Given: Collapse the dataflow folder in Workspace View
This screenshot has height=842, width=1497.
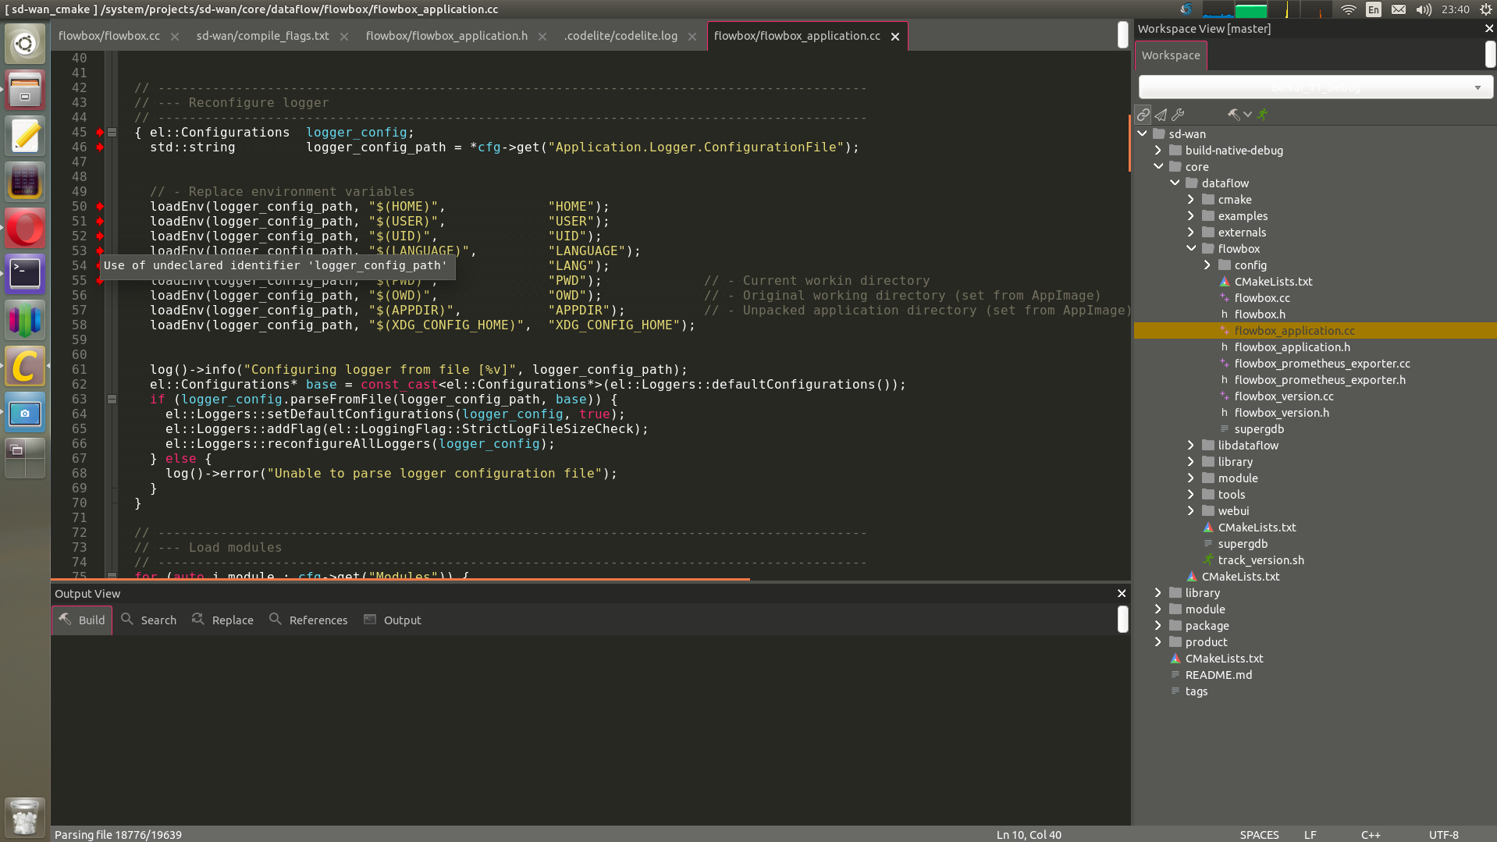Looking at the screenshot, I should 1175,183.
